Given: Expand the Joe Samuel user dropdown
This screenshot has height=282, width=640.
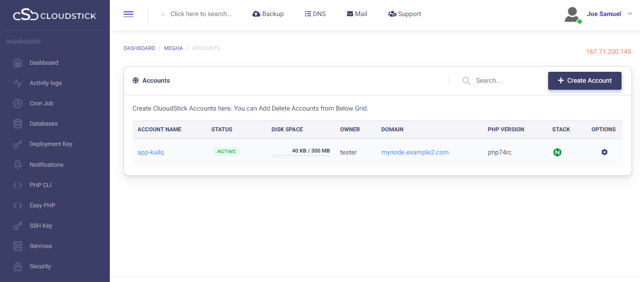Looking at the screenshot, I should tap(630, 14).
